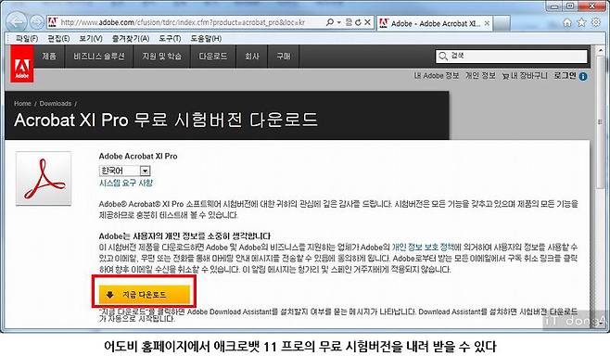Click the stop loading X icon

pos(367,22)
